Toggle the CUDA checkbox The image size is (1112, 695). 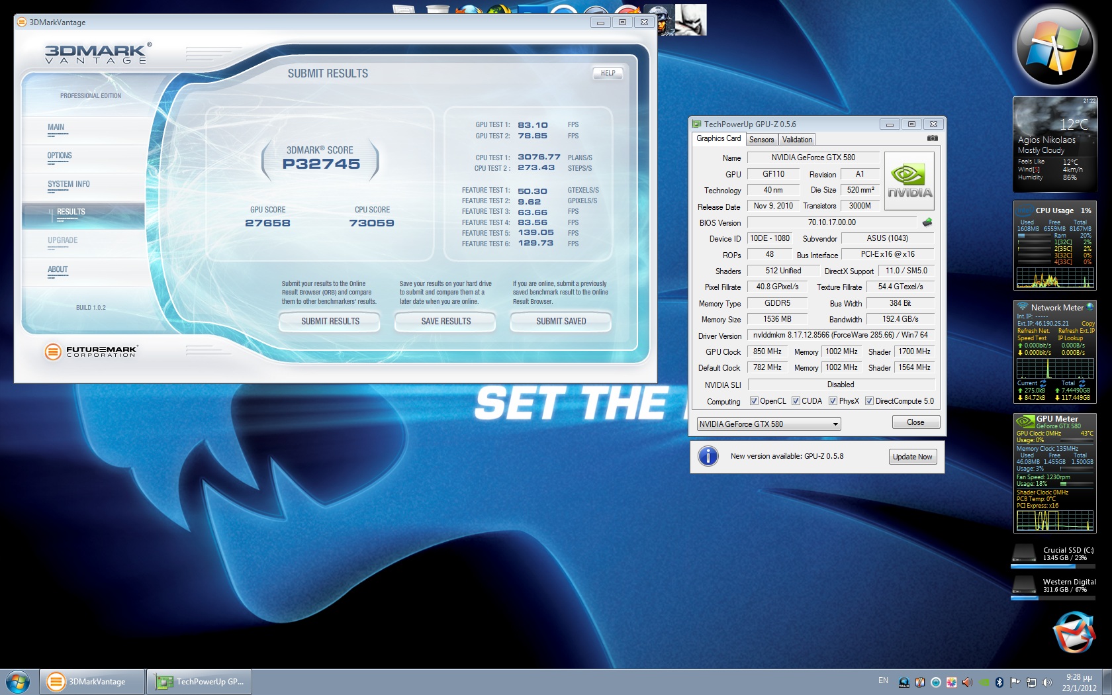[x=796, y=401]
